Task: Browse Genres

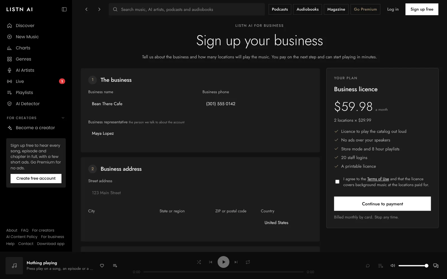Action: tap(36, 59)
